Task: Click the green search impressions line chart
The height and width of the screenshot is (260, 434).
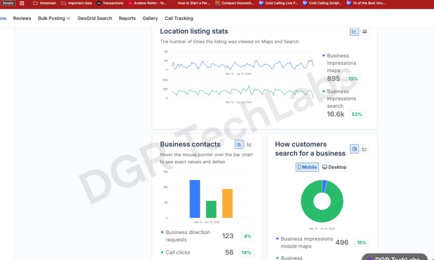Action: (x=242, y=92)
